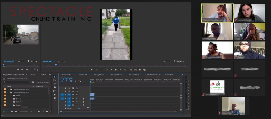Click the Lift button in Program Monitor
The height and width of the screenshot is (119, 271).
pyautogui.click(x=131, y=70)
